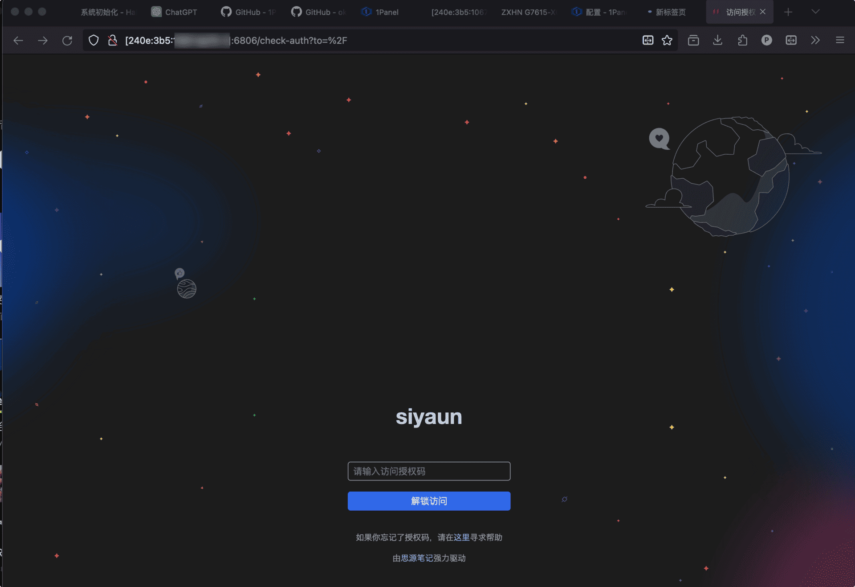Click the browser back arrow

pyautogui.click(x=18, y=41)
